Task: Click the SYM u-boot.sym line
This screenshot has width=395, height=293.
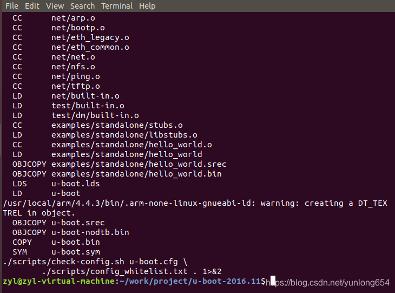Action: click(x=56, y=252)
